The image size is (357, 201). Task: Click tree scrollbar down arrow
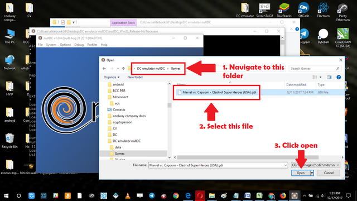tap(170, 157)
